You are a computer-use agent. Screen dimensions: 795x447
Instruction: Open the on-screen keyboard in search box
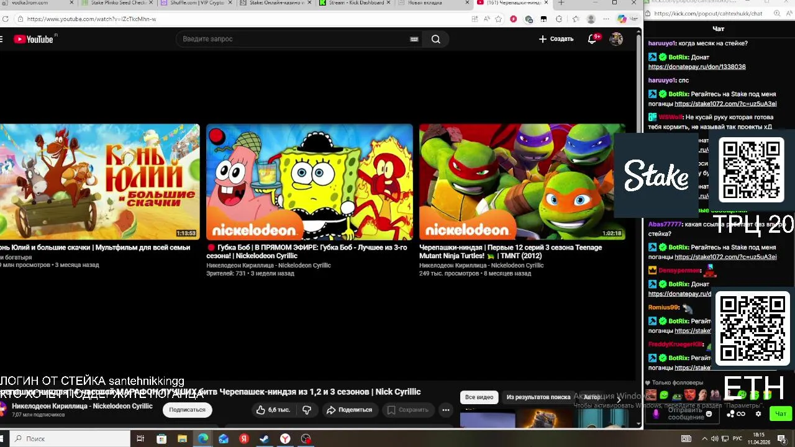(x=414, y=39)
